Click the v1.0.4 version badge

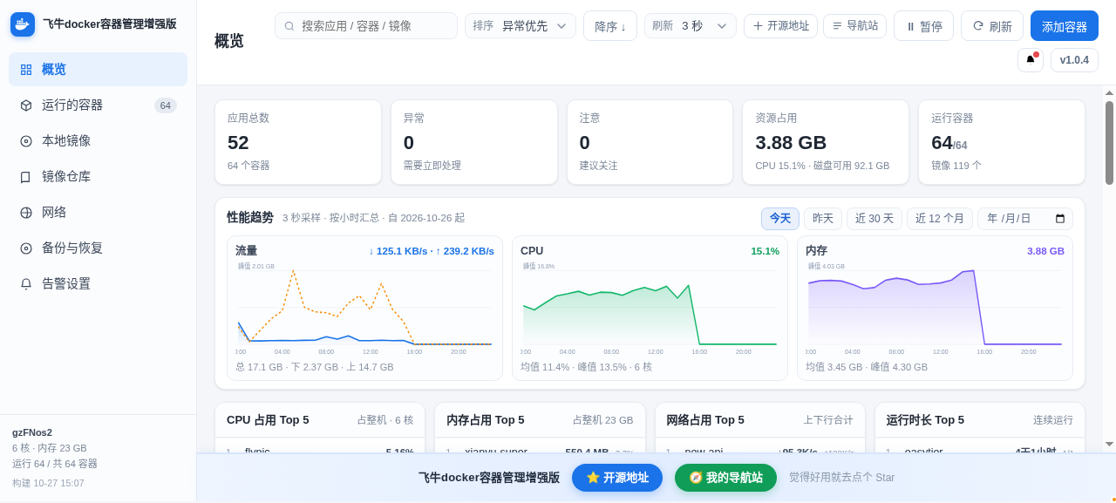[1074, 60]
